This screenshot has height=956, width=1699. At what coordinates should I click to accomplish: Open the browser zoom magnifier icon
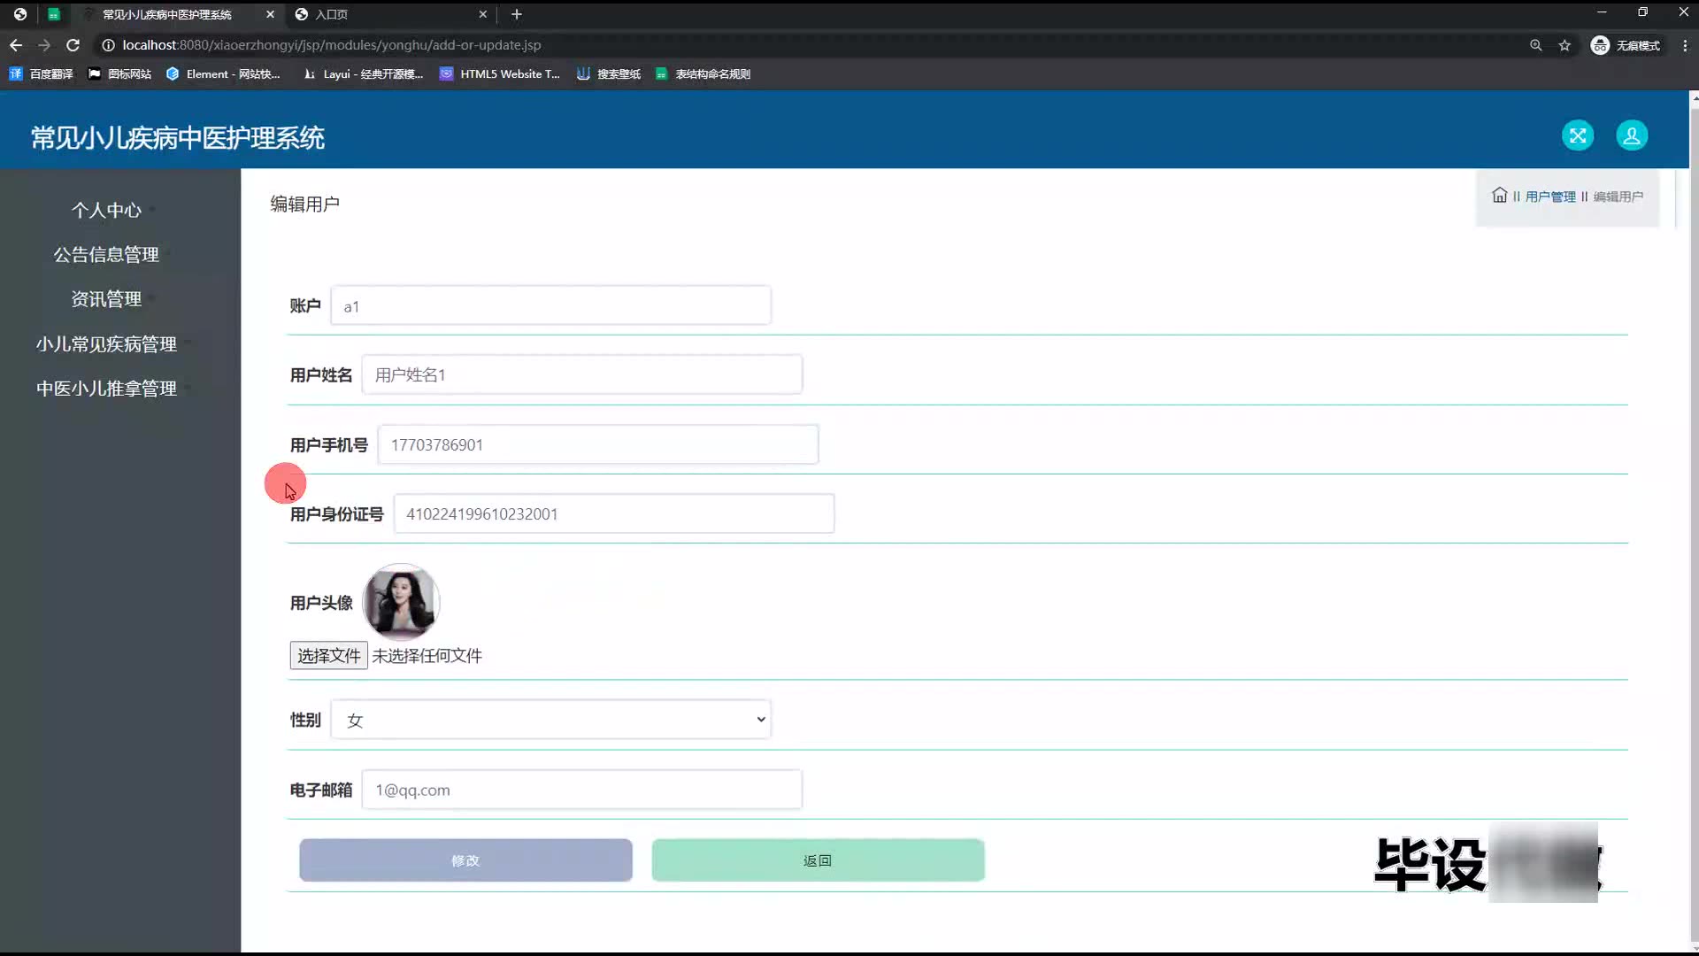(x=1535, y=45)
